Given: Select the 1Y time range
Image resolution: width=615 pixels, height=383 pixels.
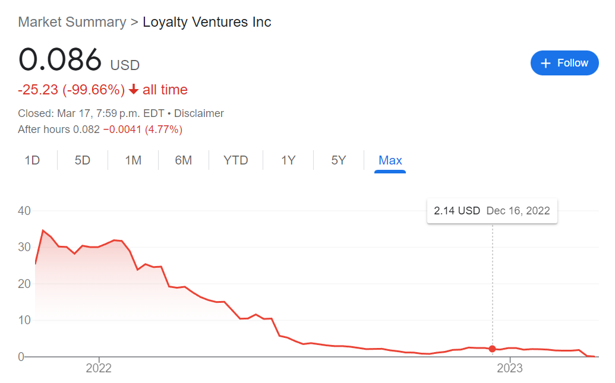Looking at the screenshot, I should (x=288, y=160).
